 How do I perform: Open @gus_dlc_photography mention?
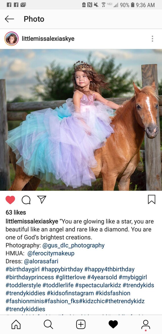[73, 245]
